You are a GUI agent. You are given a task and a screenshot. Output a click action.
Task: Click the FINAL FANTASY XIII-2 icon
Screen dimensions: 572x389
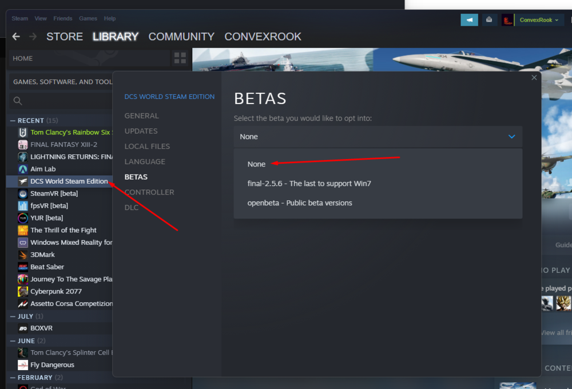click(23, 145)
